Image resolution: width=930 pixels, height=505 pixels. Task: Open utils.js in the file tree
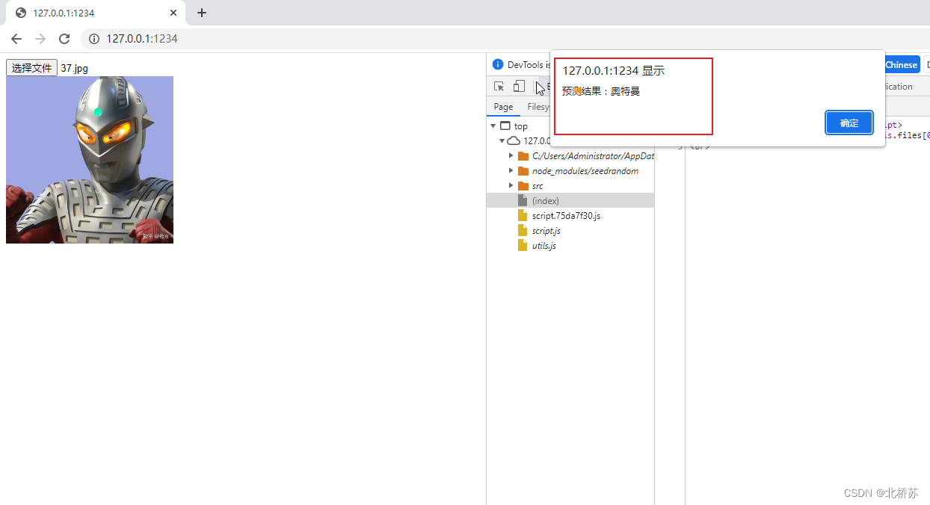click(544, 246)
